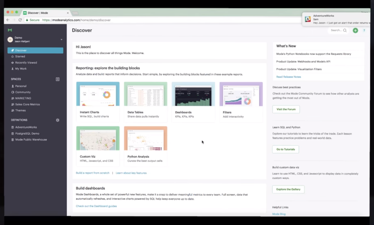Open the Mode Blog link
The width and height of the screenshot is (374, 225).
point(279,214)
